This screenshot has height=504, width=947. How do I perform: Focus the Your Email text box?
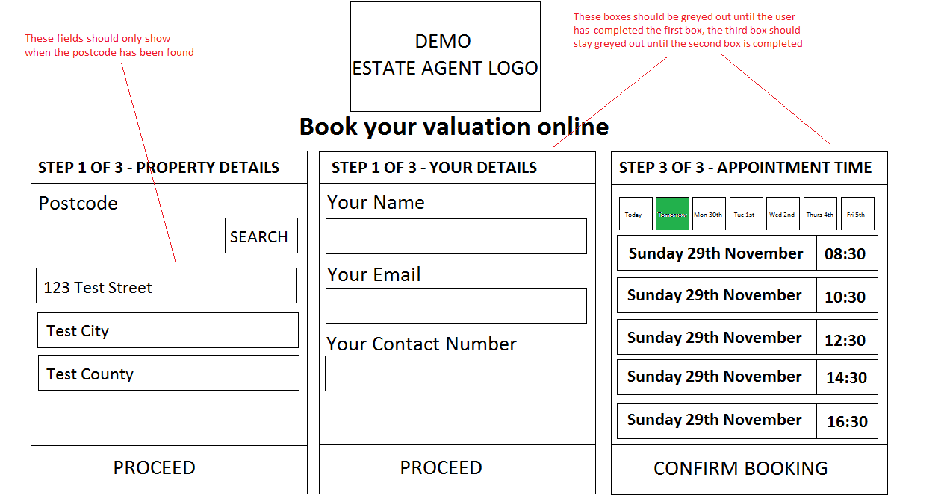click(456, 306)
